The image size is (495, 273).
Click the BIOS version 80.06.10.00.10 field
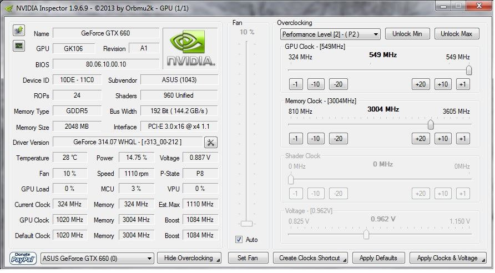(x=106, y=64)
